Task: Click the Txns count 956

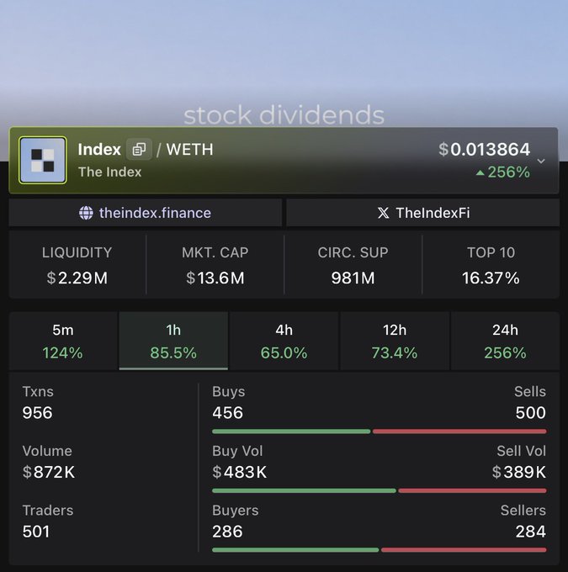Action: click(37, 413)
